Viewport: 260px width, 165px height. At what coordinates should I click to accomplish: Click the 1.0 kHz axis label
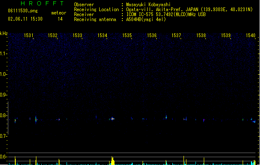[x=3, y=74]
